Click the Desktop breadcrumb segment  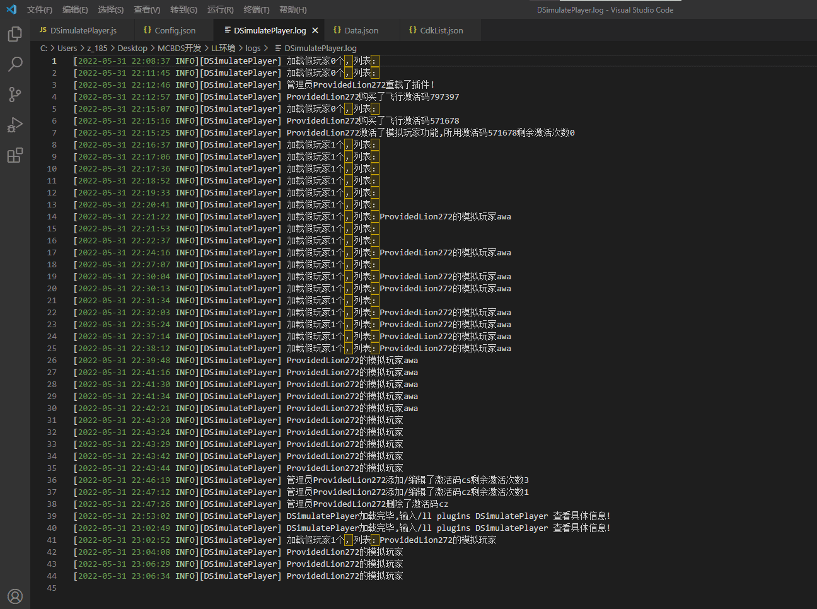click(132, 48)
